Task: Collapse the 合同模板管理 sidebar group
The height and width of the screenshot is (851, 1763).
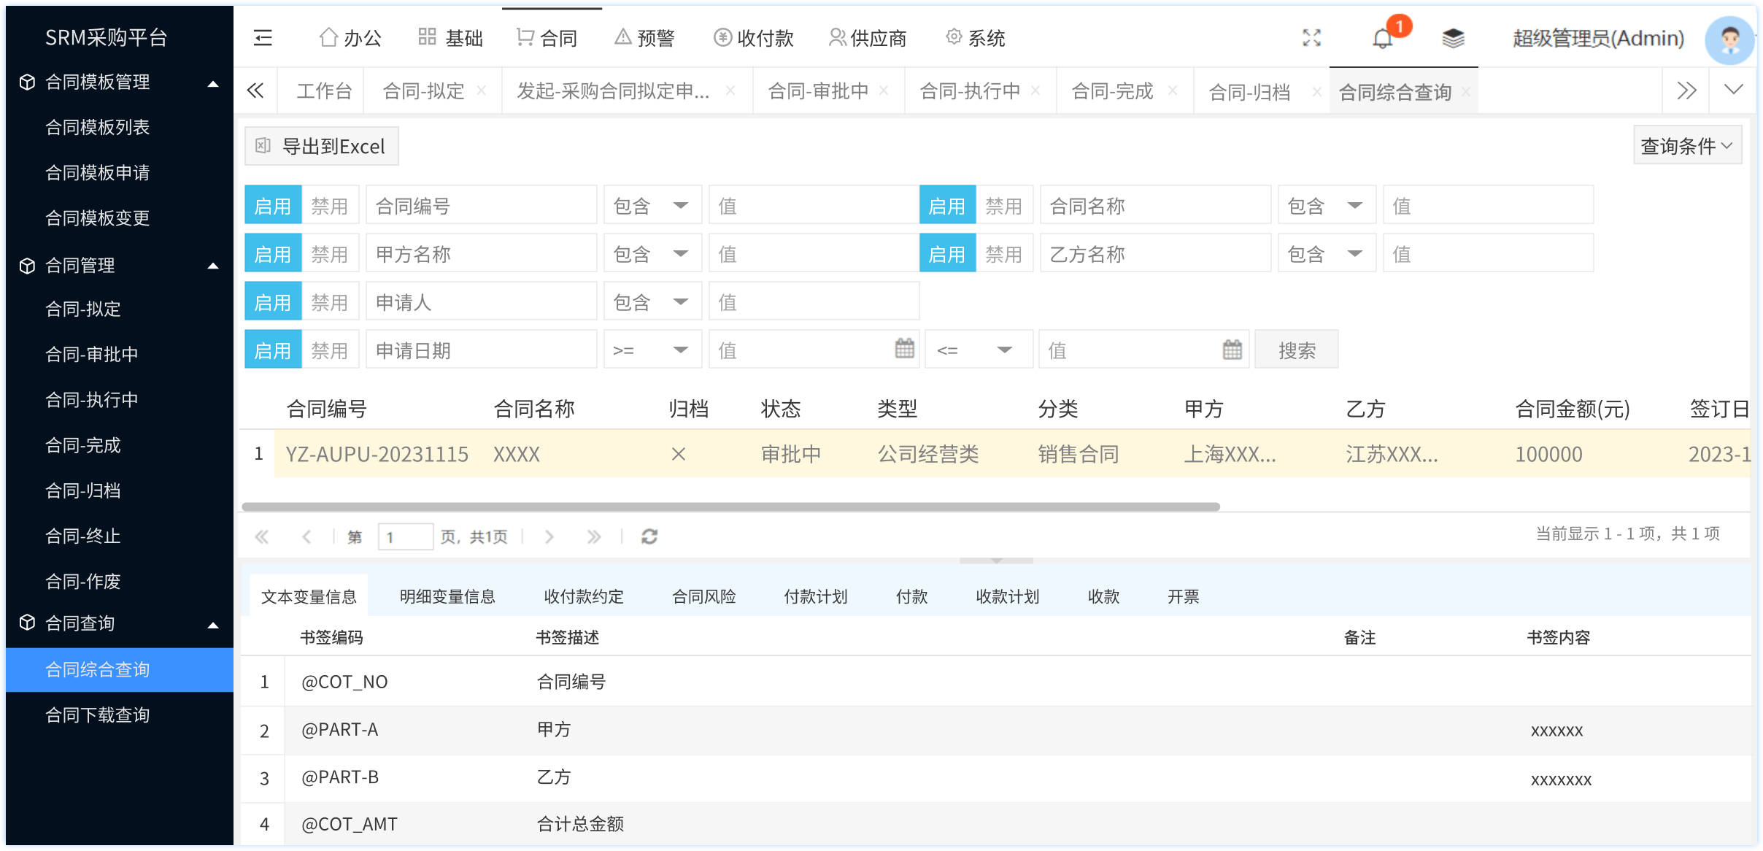Action: tap(213, 82)
